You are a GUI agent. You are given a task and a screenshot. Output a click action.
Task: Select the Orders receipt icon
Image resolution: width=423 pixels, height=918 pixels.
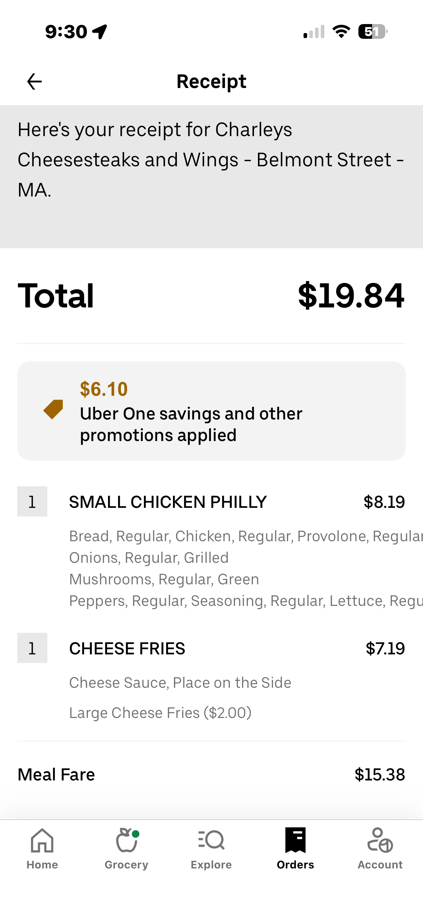pos(295,840)
